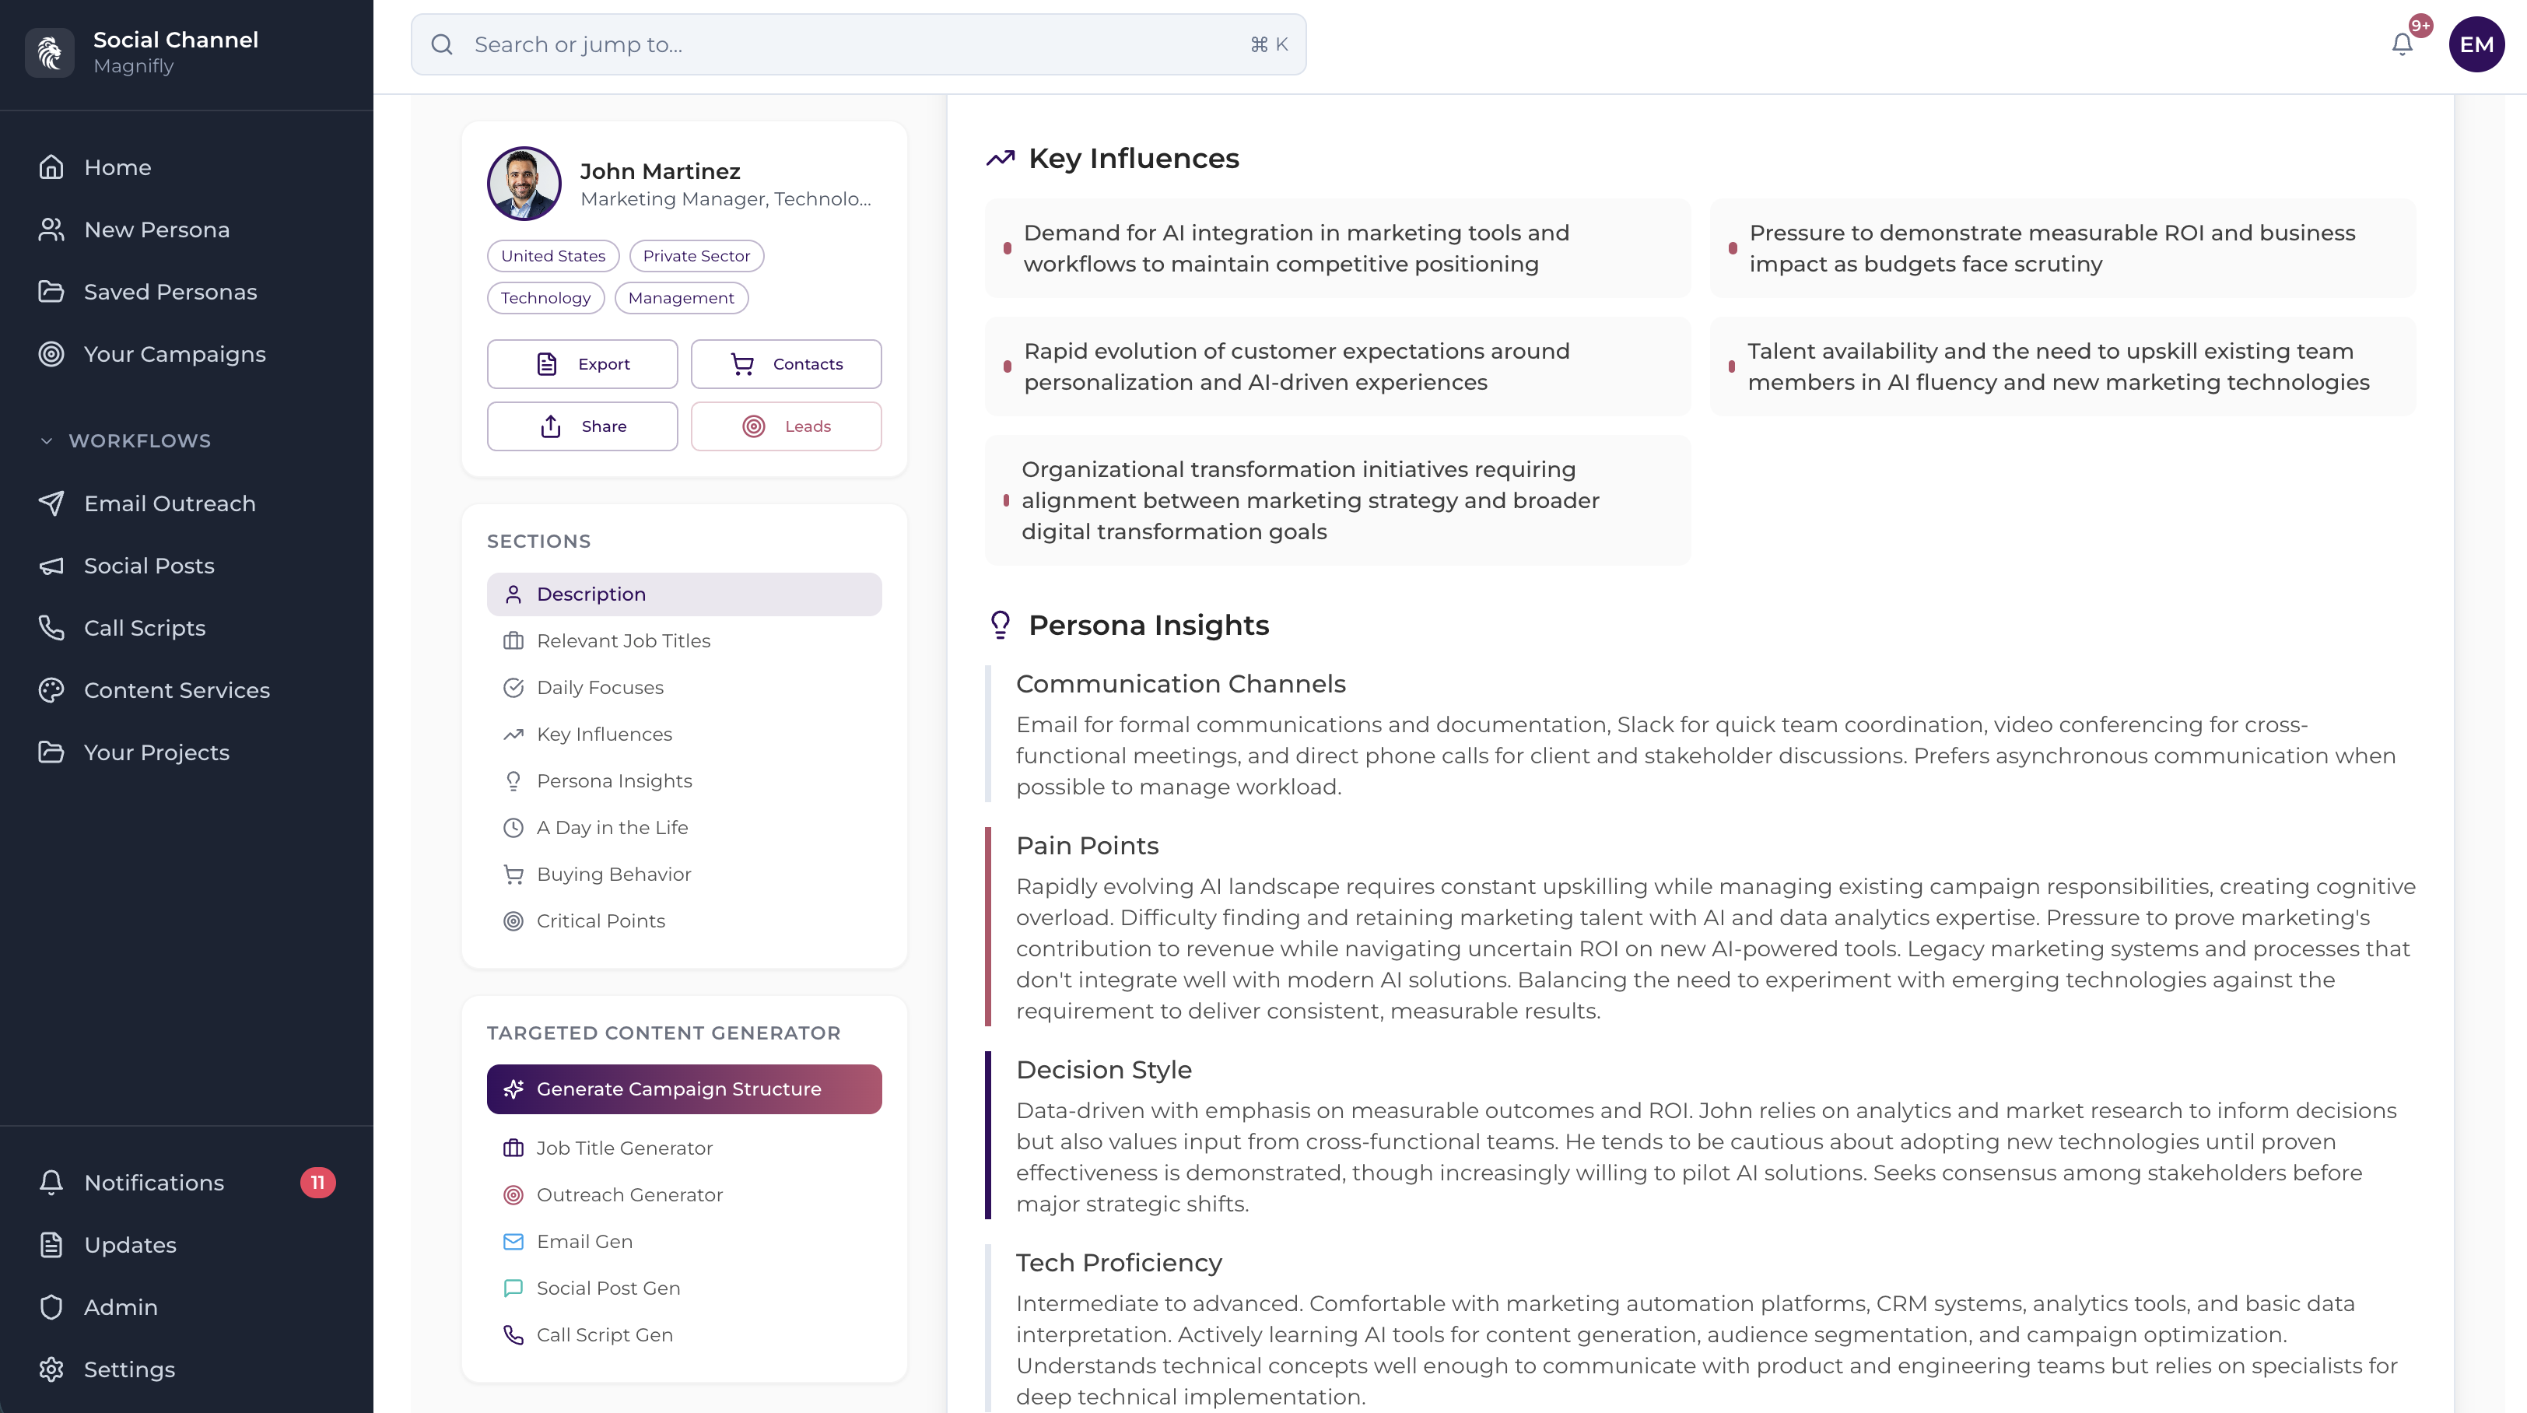The image size is (2527, 1413).
Task: Select Critical Points section
Action: pos(601,920)
